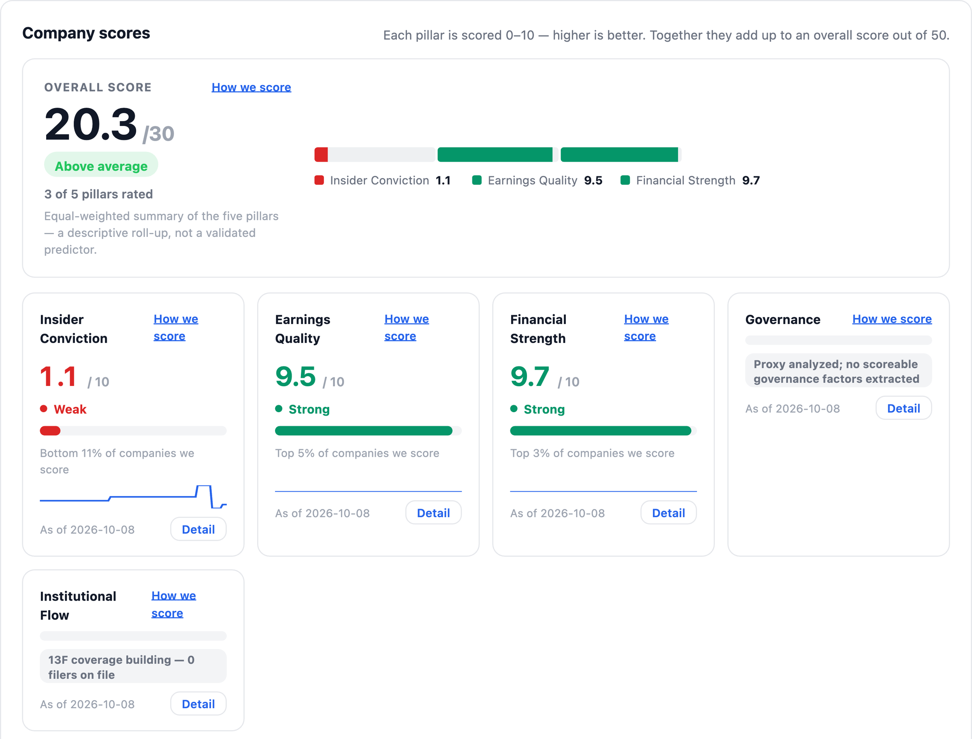Open Financial Strength 'How we score' link
Viewport: 972px width, 739px height.
point(646,327)
